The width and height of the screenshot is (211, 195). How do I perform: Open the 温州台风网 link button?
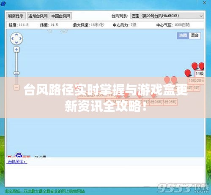tap(38, 16)
